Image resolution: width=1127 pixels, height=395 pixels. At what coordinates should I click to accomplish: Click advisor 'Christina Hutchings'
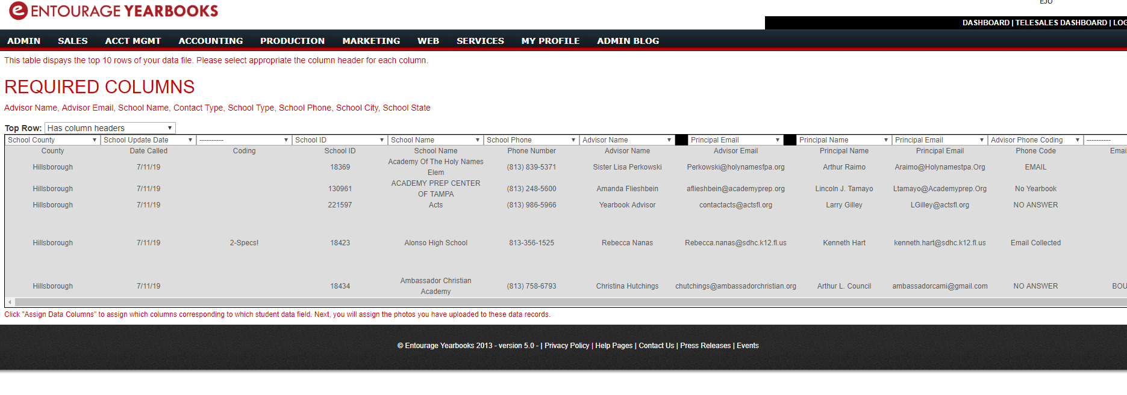pyautogui.click(x=627, y=286)
